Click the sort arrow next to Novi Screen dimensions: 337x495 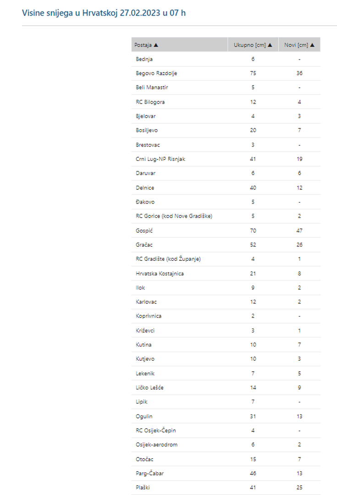click(x=312, y=45)
